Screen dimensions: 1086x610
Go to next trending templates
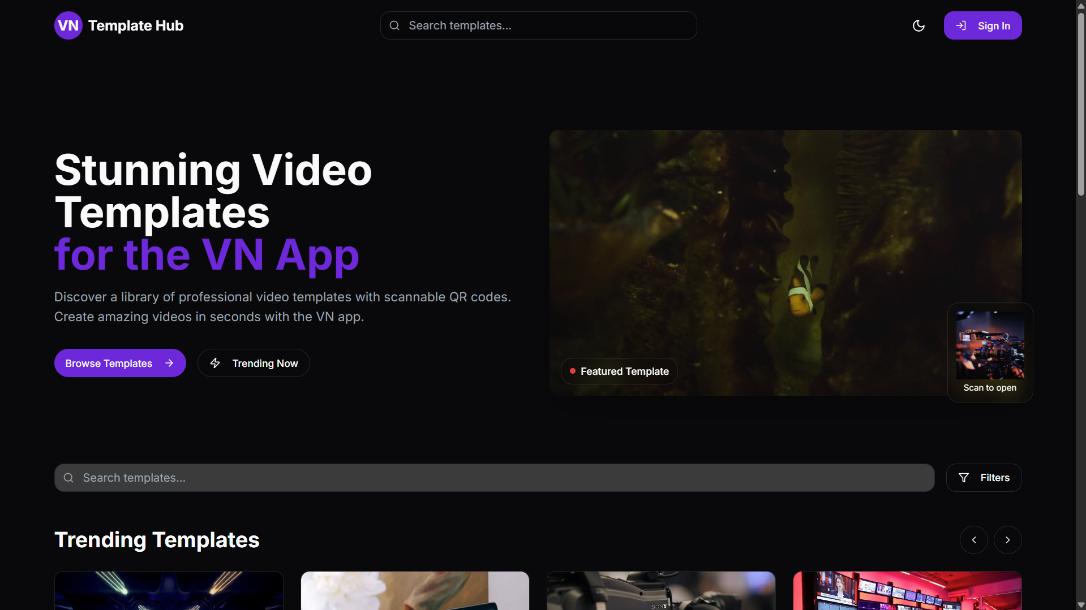1008,540
